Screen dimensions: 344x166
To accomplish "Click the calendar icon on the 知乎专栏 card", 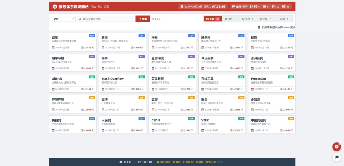I will (53, 68).
